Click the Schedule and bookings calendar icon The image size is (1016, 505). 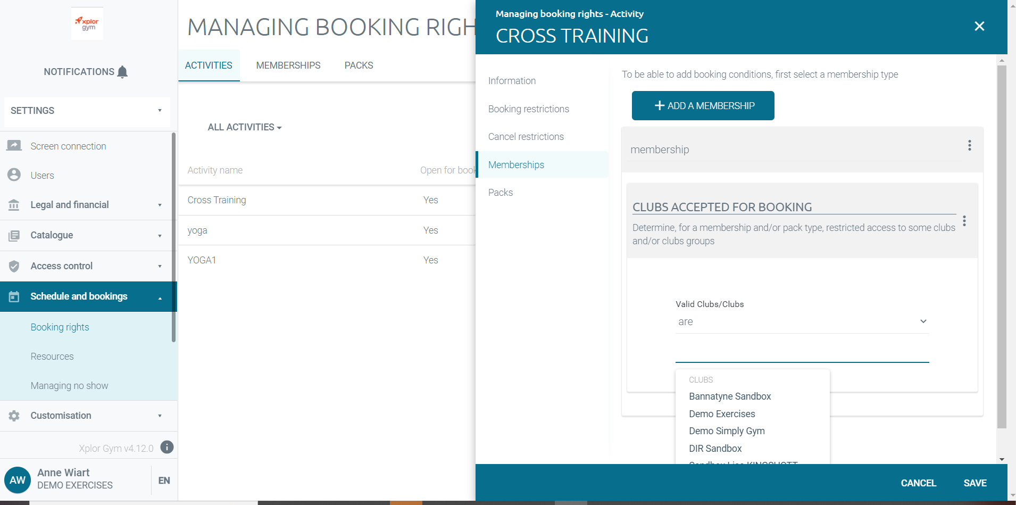coord(14,296)
